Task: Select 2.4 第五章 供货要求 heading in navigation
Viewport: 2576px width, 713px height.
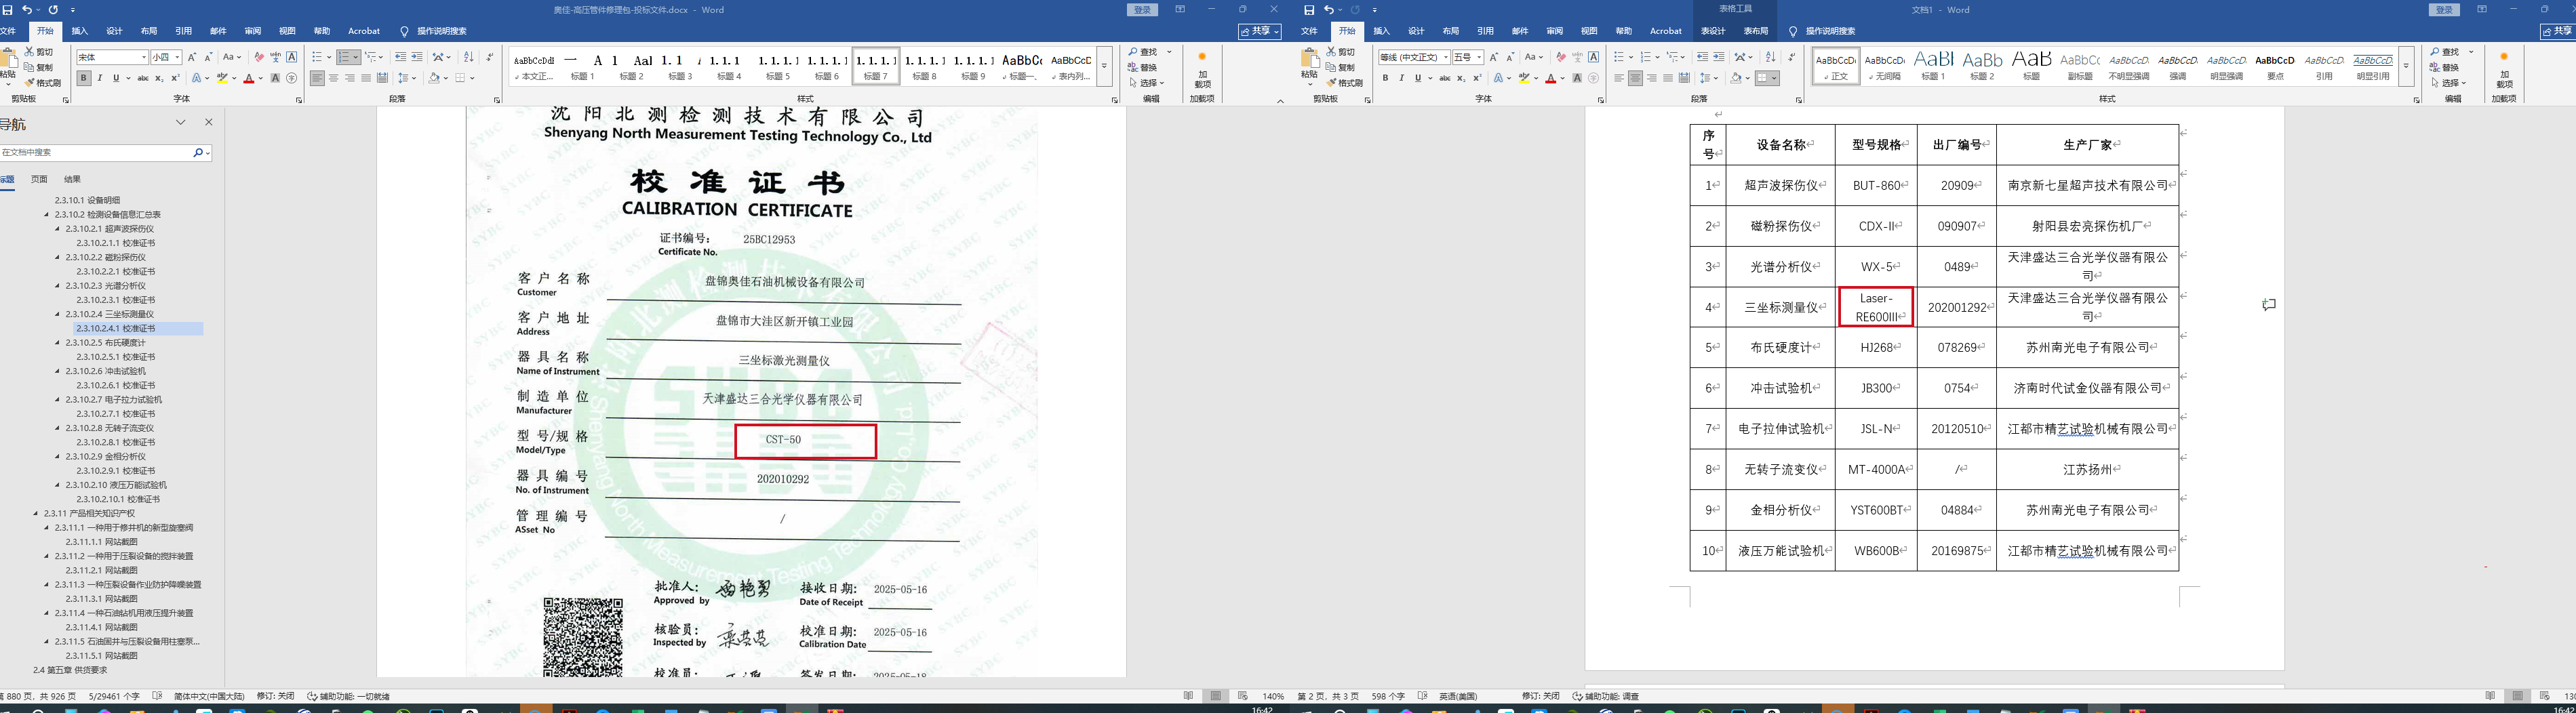Action: [70, 670]
